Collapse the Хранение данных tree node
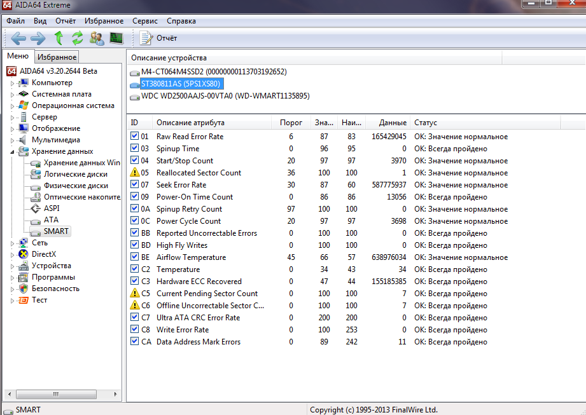Image resolution: width=586 pixels, height=415 pixels. point(12,152)
